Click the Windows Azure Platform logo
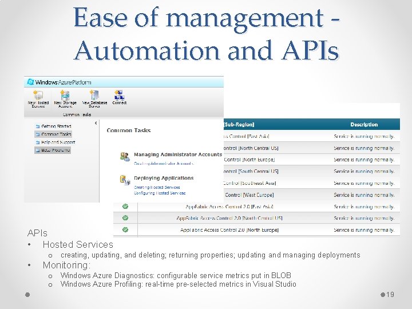Viewport: 412px width, 309px height. (x=31, y=82)
